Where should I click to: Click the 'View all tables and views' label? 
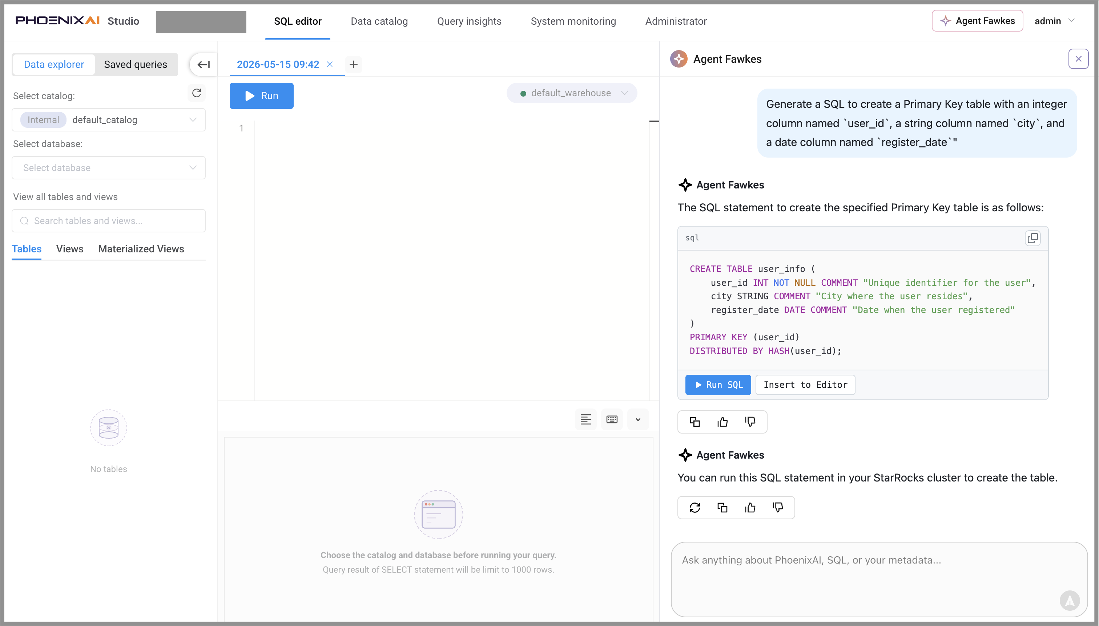point(65,197)
